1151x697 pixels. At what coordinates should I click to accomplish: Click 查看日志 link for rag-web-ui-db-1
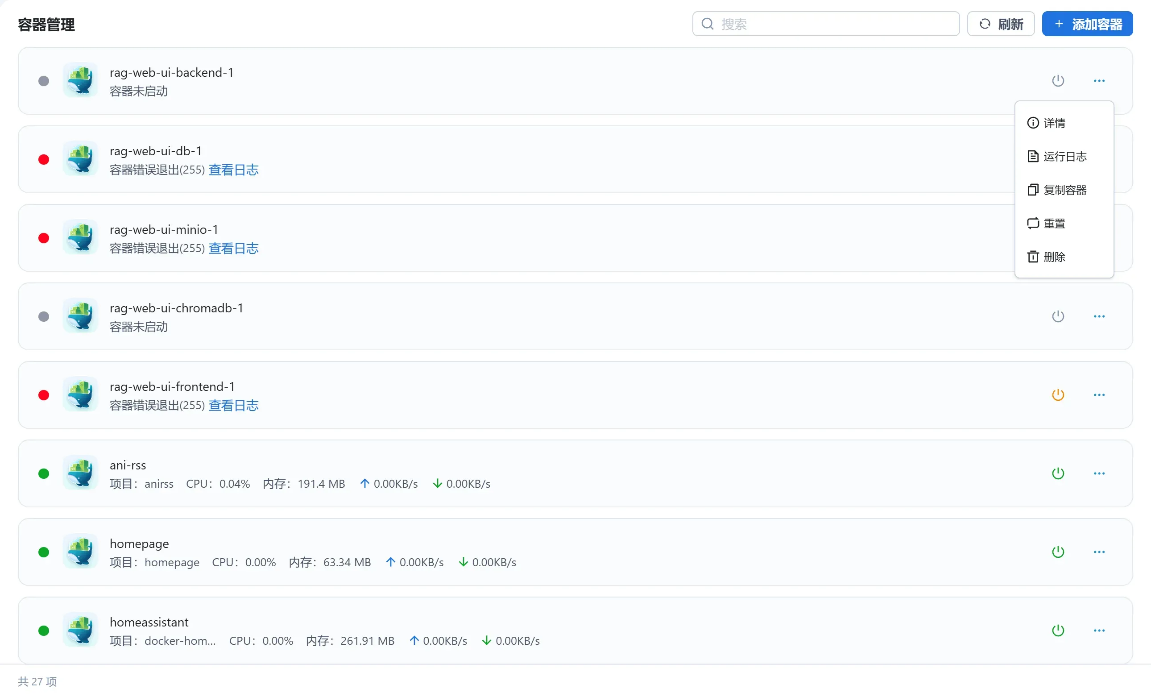coord(233,170)
